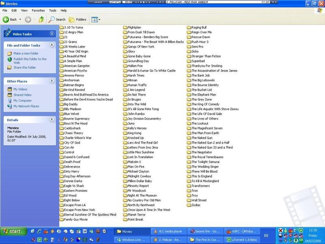325x244 pixels.
Task: Click the folder icon beside Family Guy Movie
Action: pyautogui.click(x=62, y=220)
